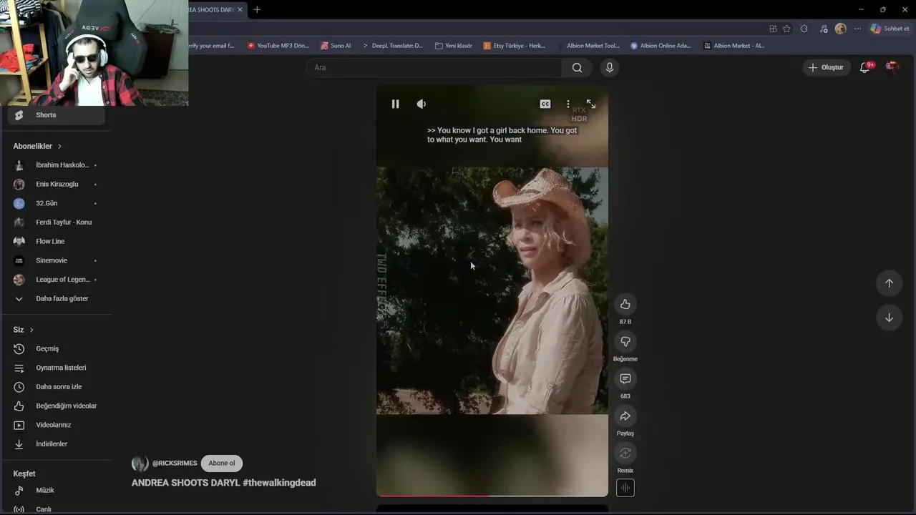Share the Short via Paylaş
916x515 pixels.
625,416
